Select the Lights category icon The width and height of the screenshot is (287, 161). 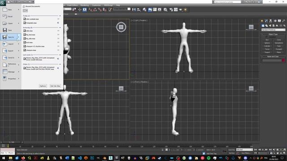click(x=270, y=25)
